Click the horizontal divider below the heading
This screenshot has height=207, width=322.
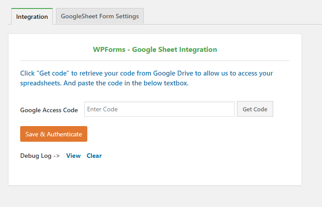(x=155, y=60)
